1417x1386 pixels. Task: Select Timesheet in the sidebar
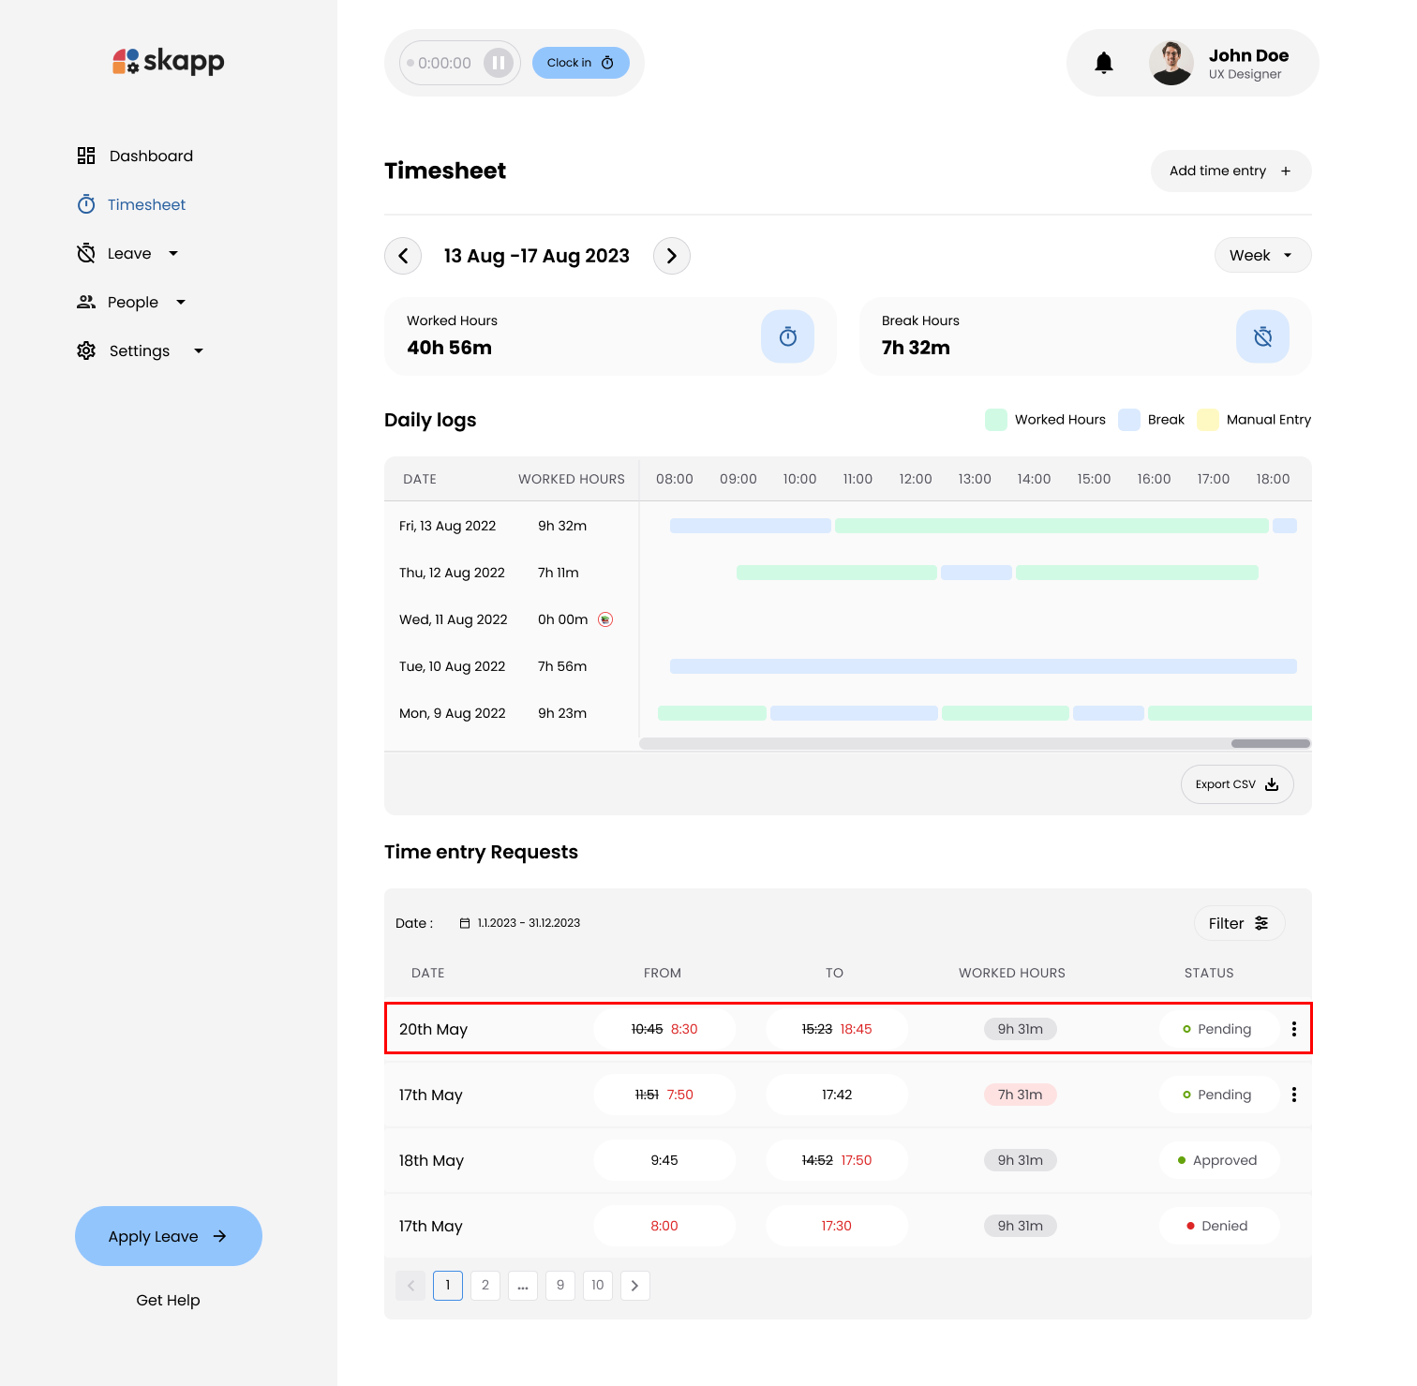146,204
